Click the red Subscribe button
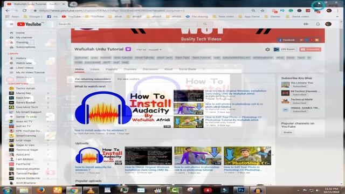345x194 pixels. [310, 49]
